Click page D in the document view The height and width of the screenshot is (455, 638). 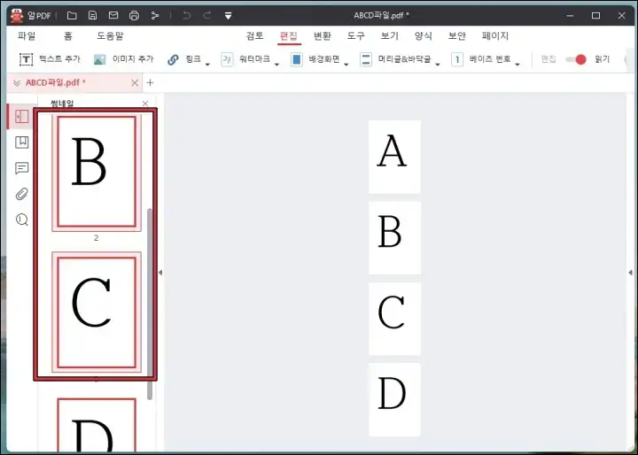pyautogui.click(x=394, y=400)
